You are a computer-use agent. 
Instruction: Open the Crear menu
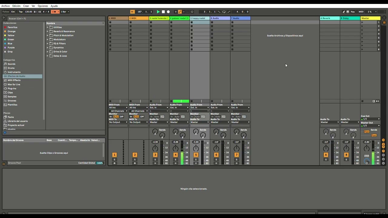[x=26, y=6]
